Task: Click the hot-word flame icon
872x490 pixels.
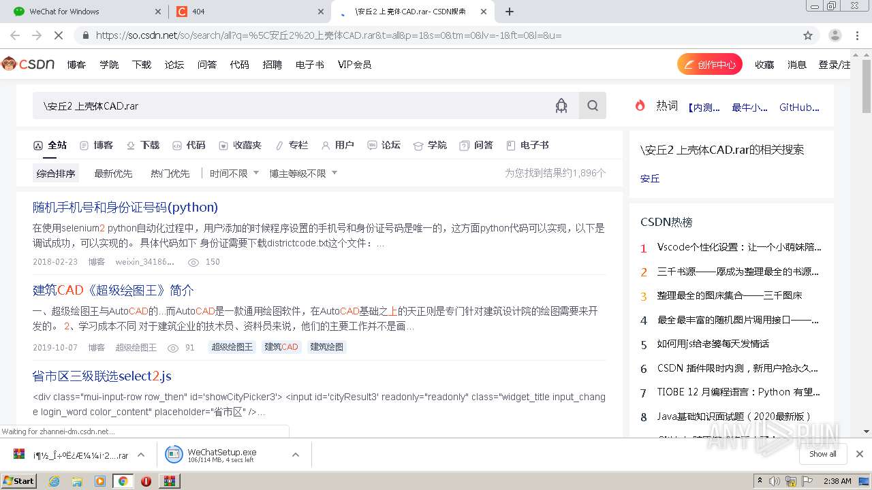Action: coord(640,105)
